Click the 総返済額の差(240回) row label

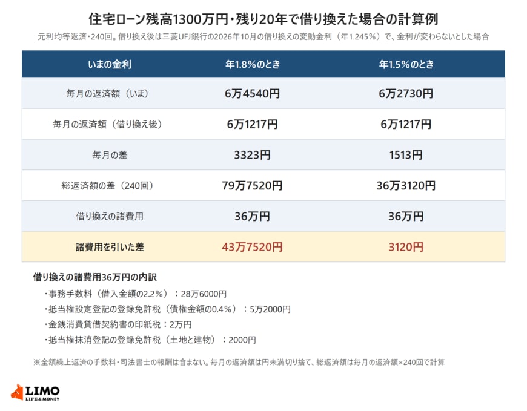coord(108,185)
